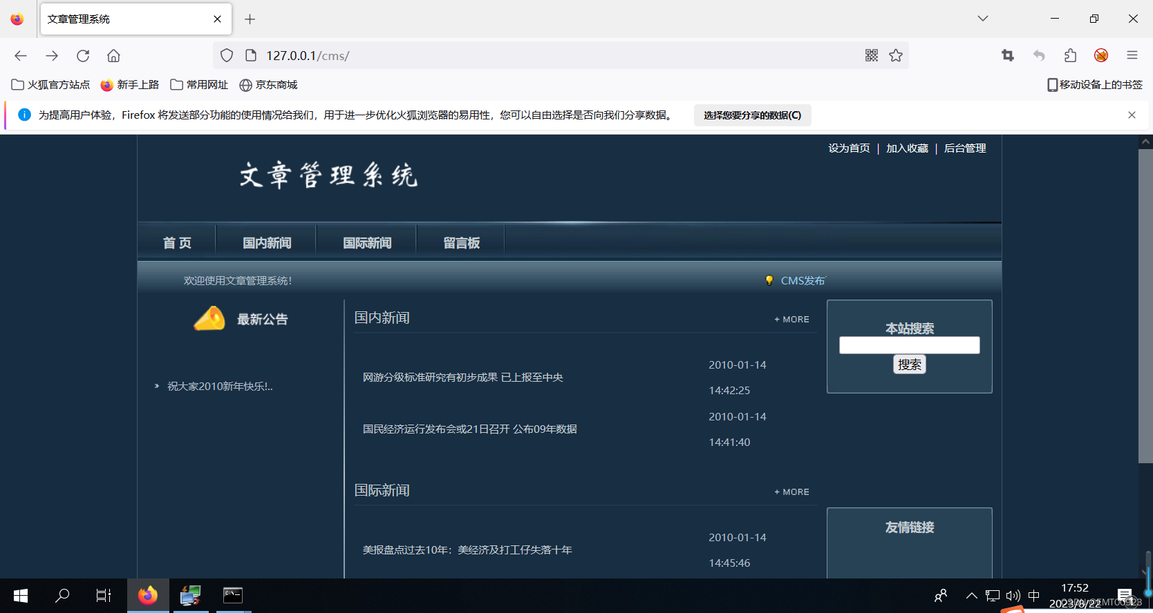Screen dimensions: 1153x613
Task: Click the 本站搜索 text input
Action: (x=909, y=345)
